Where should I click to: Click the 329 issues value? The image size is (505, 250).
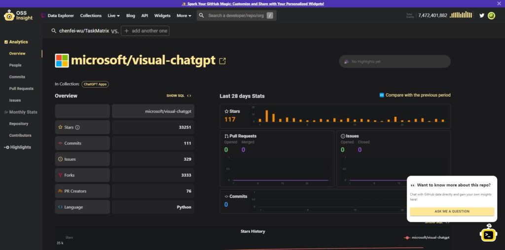tap(187, 159)
